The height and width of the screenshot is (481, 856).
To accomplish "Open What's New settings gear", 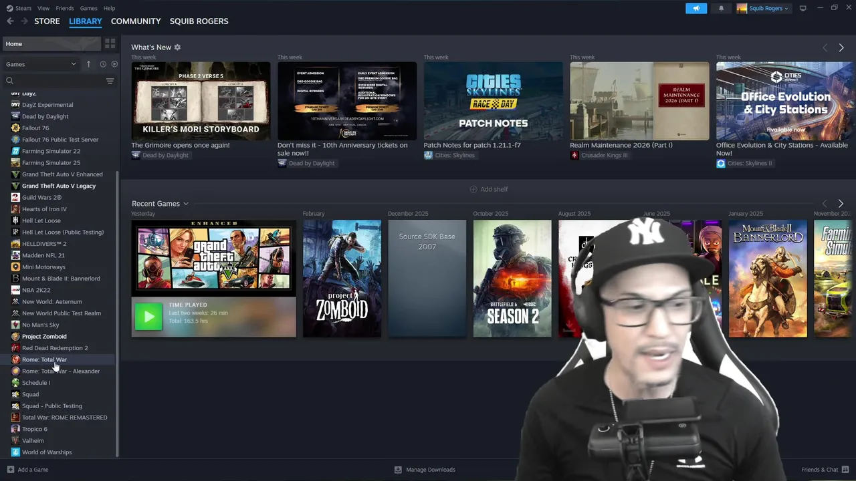I will [x=177, y=47].
